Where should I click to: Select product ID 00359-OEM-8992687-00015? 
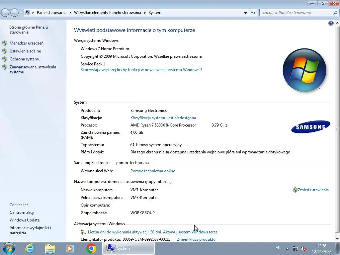click(x=146, y=239)
